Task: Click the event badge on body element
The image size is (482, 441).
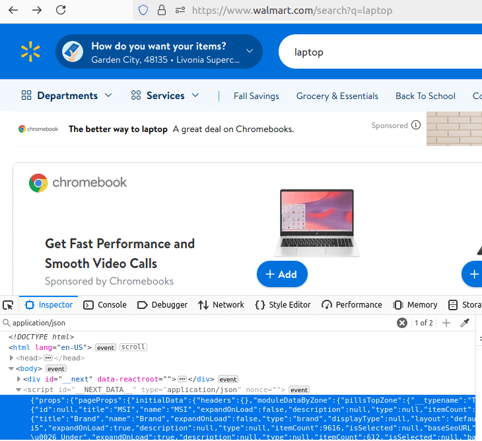Action: [56, 369]
